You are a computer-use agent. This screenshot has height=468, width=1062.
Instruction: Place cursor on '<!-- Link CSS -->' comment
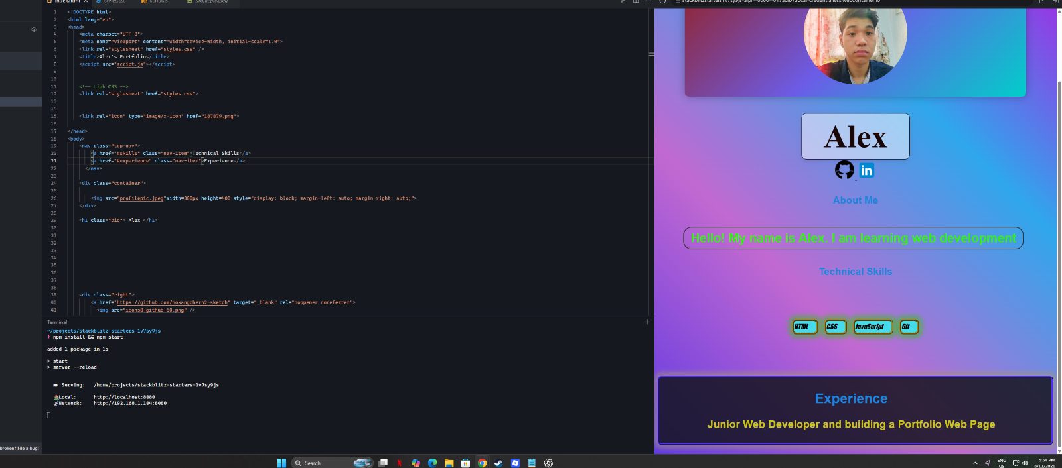[104, 86]
